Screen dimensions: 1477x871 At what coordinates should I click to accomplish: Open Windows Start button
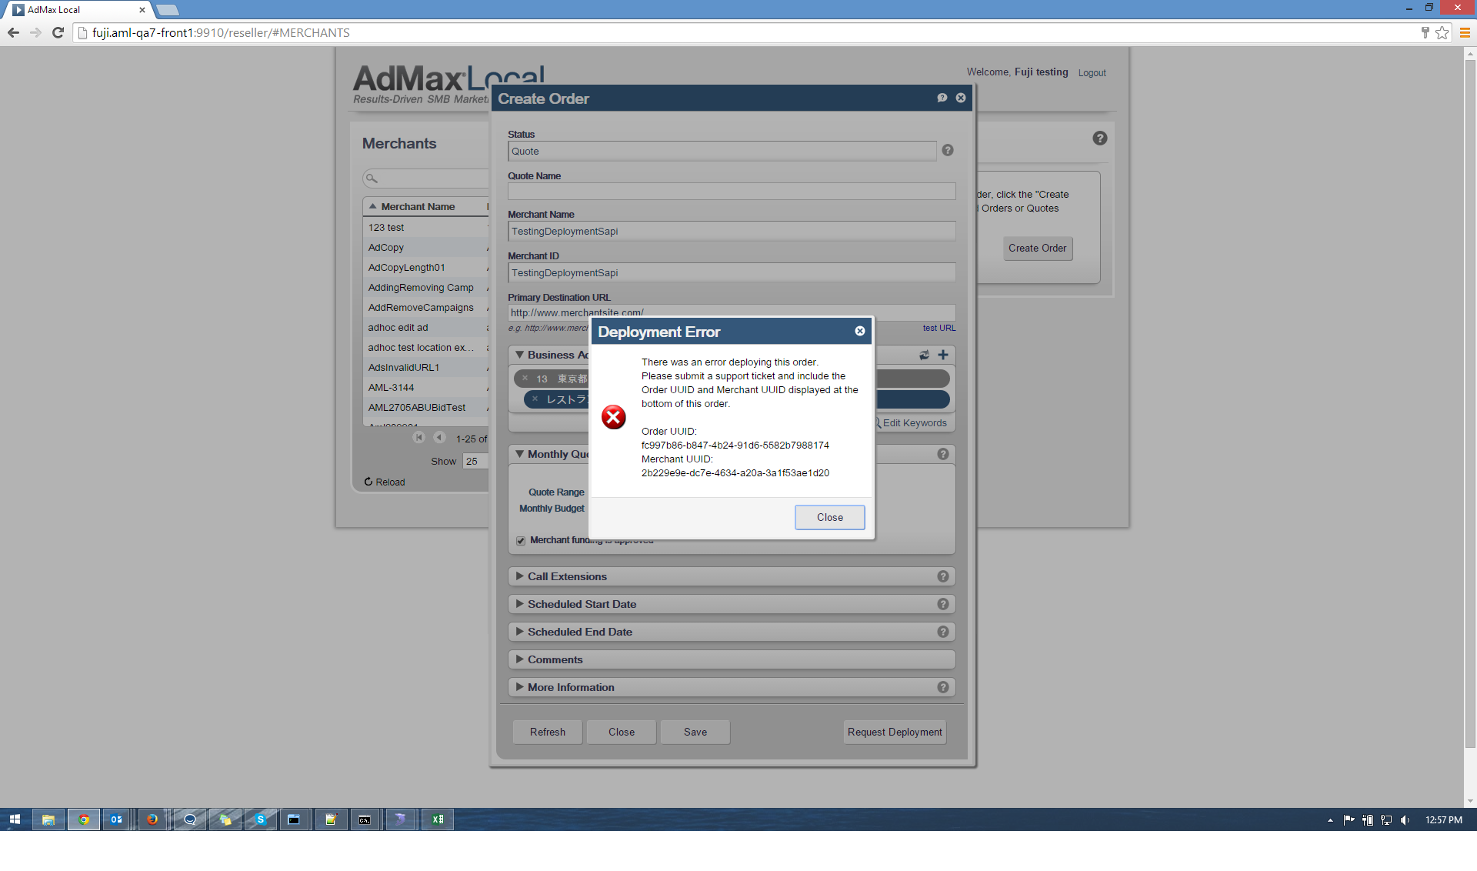(15, 819)
